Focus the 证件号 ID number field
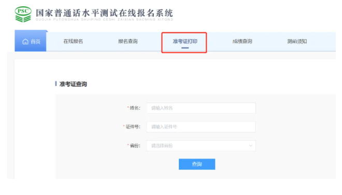342x195 pixels. [201, 127]
